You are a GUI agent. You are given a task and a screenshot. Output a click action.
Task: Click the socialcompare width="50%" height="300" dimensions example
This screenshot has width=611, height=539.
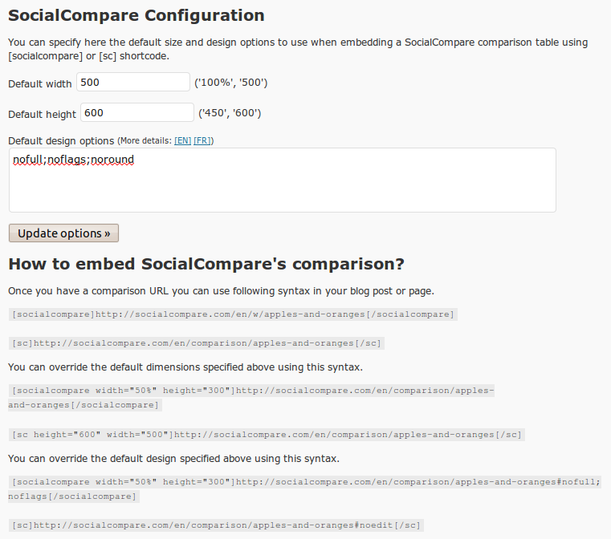(x=251, y=397)
